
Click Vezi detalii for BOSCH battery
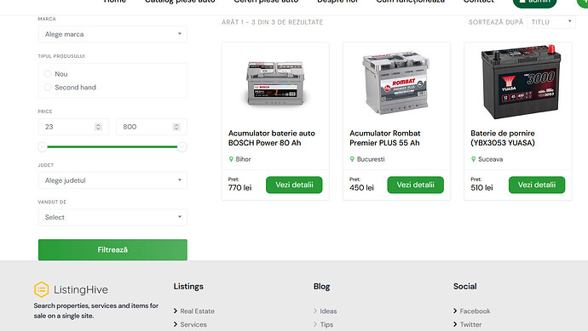pyautogui.click(x=294, y=185)
